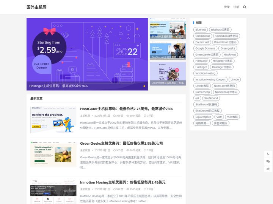Select the Bluehost tag
The image size is (273, 204).
coord(201,30)
